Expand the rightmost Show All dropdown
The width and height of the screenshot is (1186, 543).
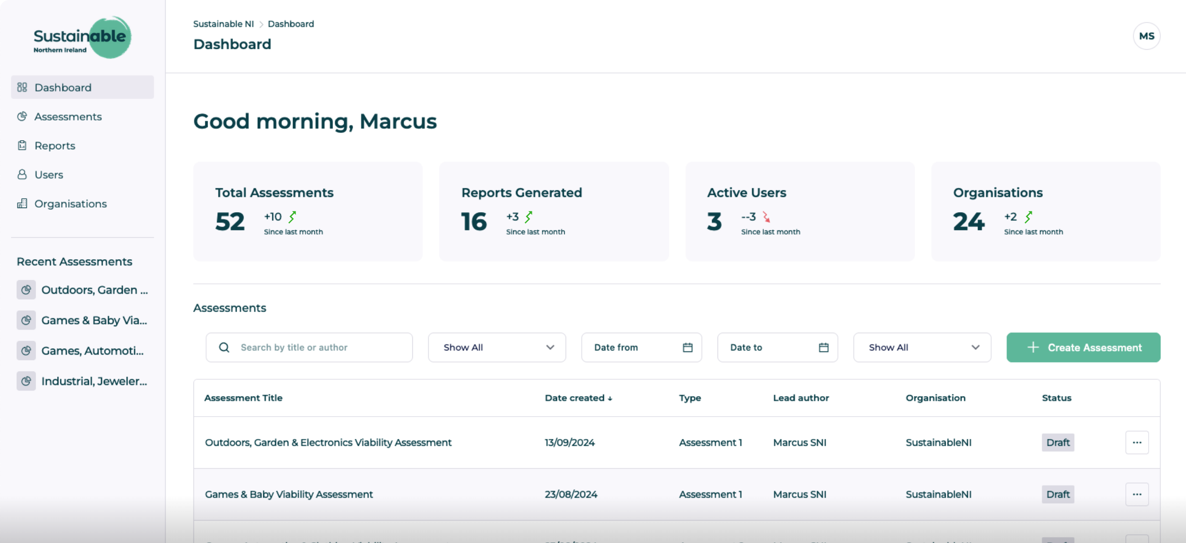tap(922, 347)
